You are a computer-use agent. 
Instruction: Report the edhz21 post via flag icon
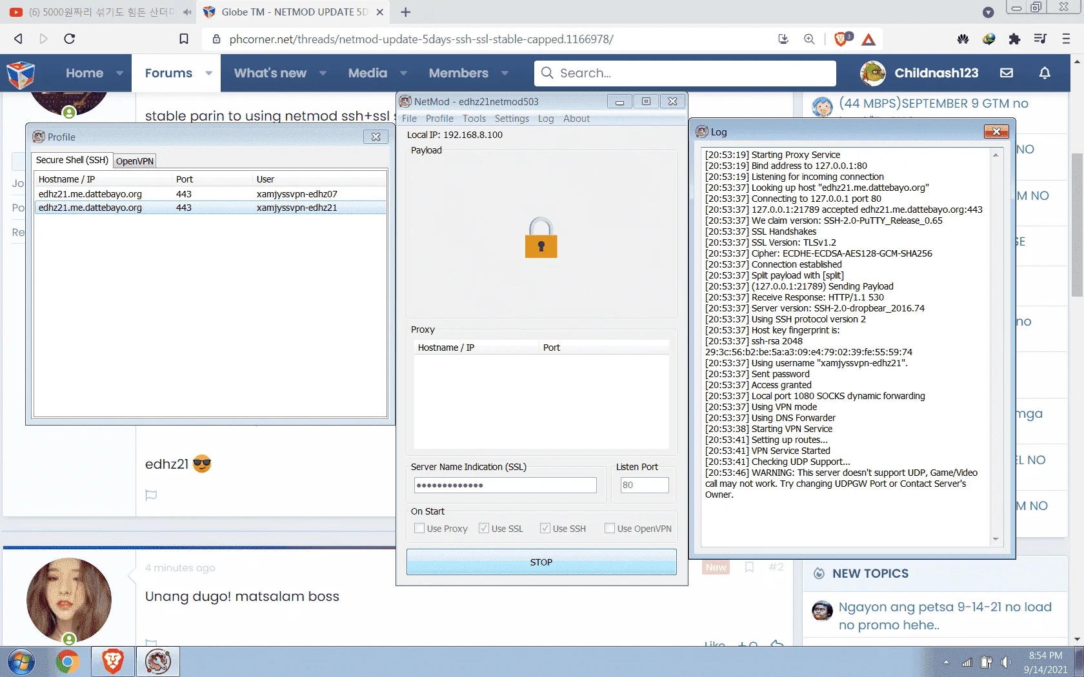pyautogui.click(x=151, y=495)
